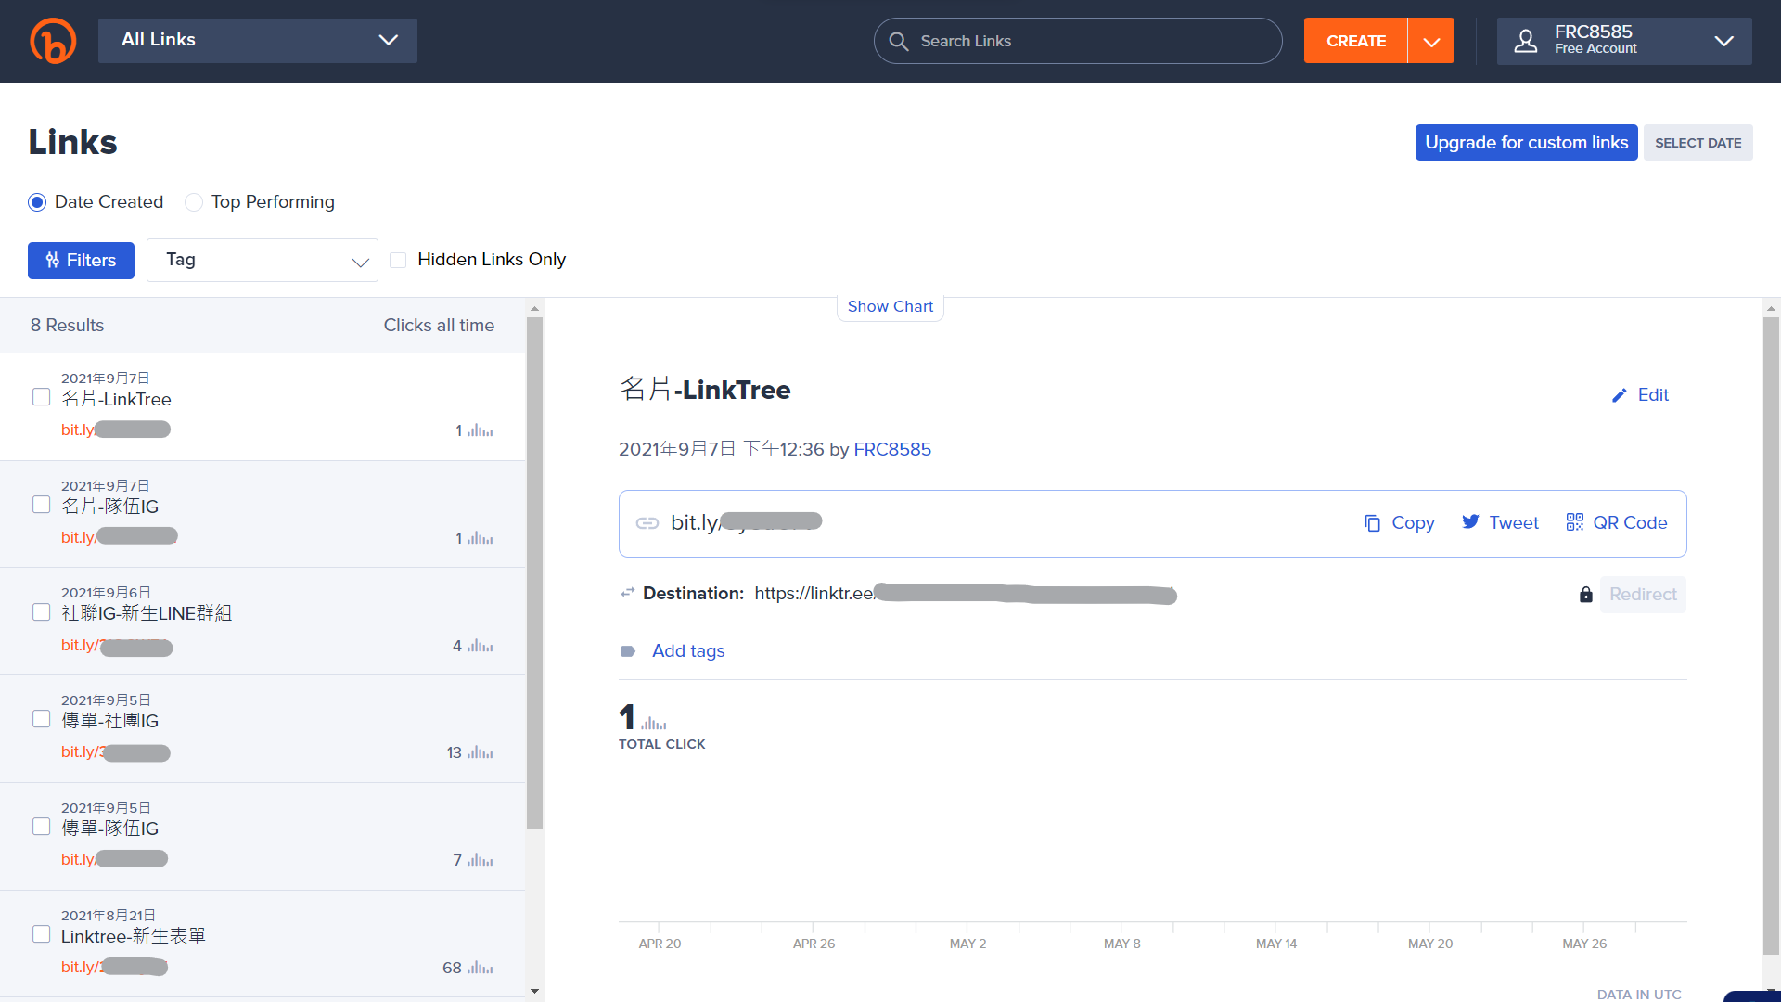The height and width of the screenshot is (1002, 1781).
Task: Open the All Links dropdown
Action: tap(258, 41)
